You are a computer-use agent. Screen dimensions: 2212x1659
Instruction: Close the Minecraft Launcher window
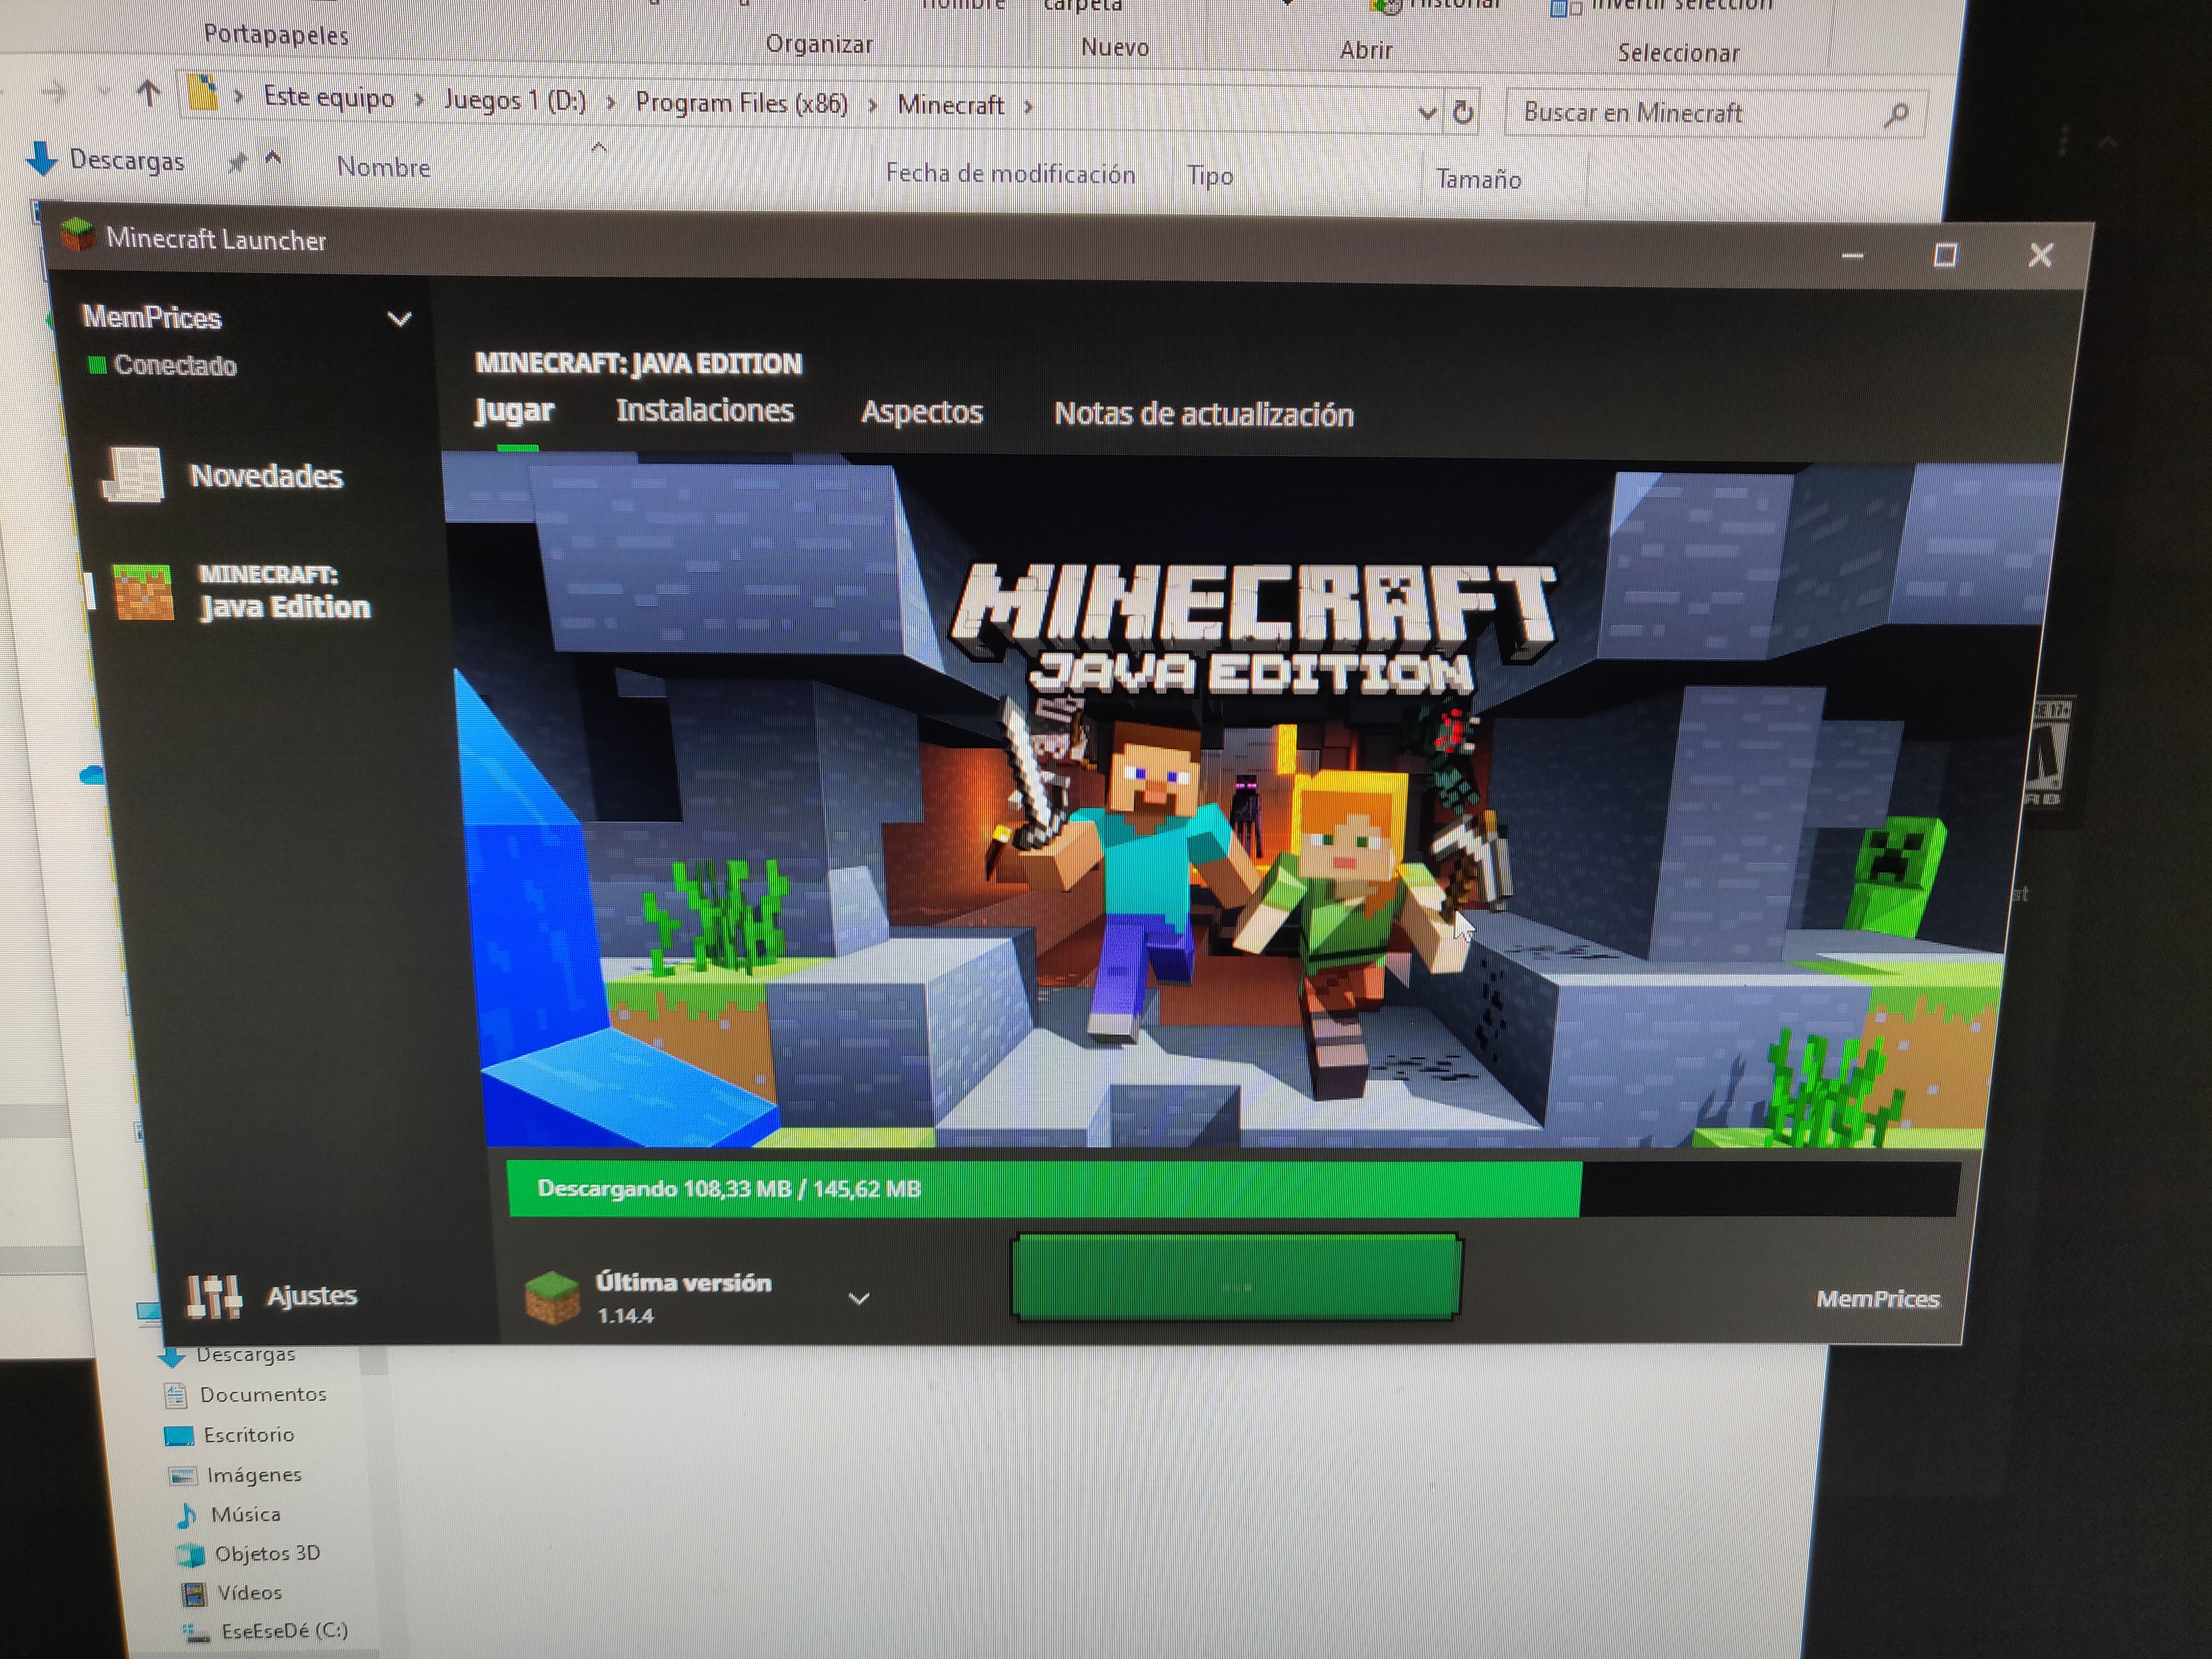pos(2040,256)
